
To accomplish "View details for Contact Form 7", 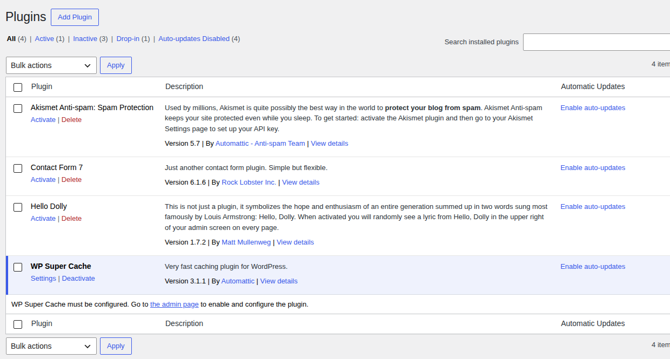I will click(x=300, y=182).
